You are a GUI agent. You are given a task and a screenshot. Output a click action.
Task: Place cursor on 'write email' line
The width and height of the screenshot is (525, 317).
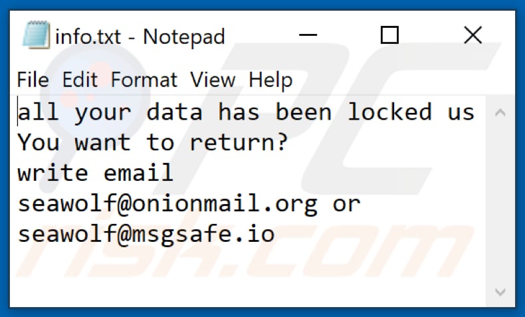pyautogui.click(x=95, y=173)
